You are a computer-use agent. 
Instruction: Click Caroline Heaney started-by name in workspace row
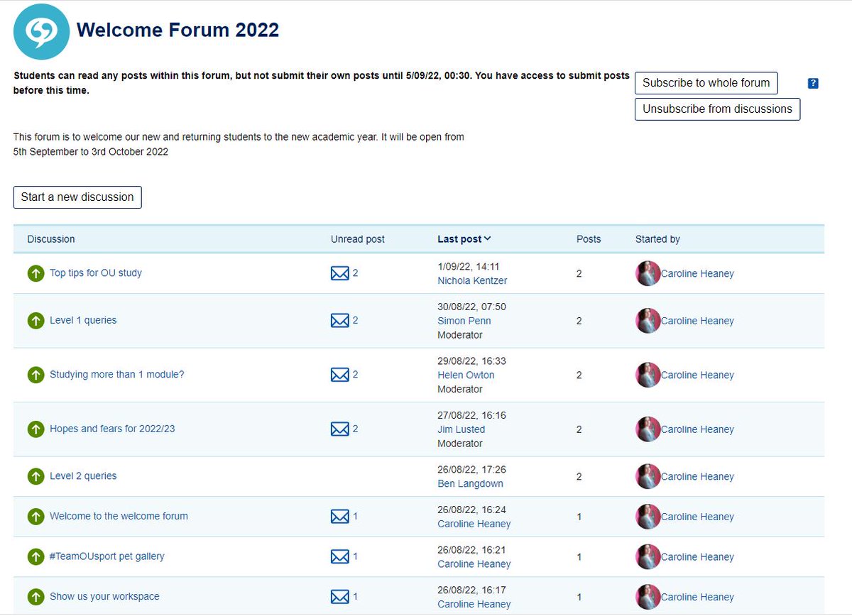[x=697, y=598]
